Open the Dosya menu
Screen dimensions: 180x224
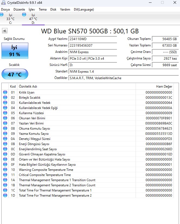coord(5,9)
